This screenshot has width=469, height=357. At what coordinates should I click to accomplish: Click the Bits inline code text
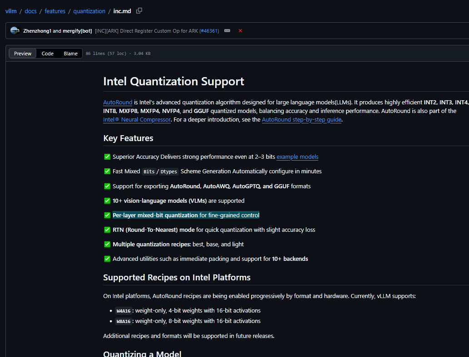point(149,171)
